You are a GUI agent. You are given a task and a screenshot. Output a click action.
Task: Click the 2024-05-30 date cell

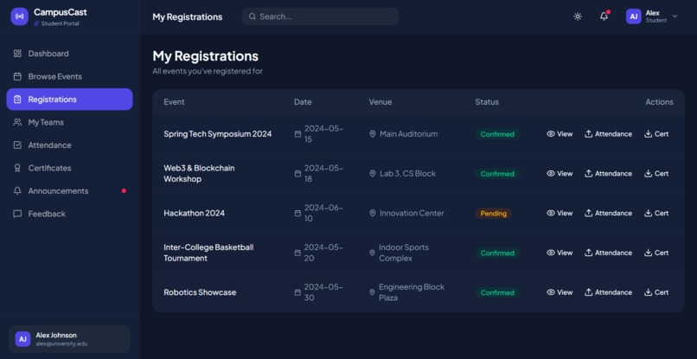(319, 292)
